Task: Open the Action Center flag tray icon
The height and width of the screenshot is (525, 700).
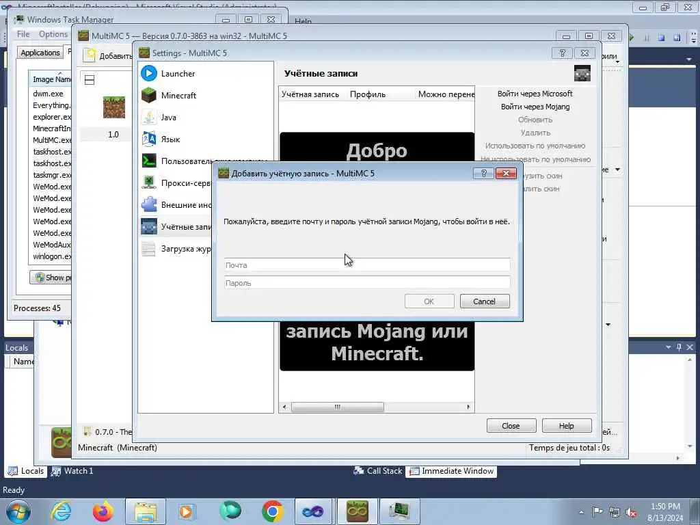Action: [x=597, y=511]
